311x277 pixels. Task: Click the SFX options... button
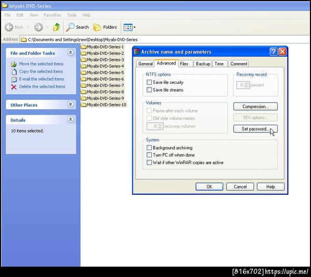(x=256, y=118)
